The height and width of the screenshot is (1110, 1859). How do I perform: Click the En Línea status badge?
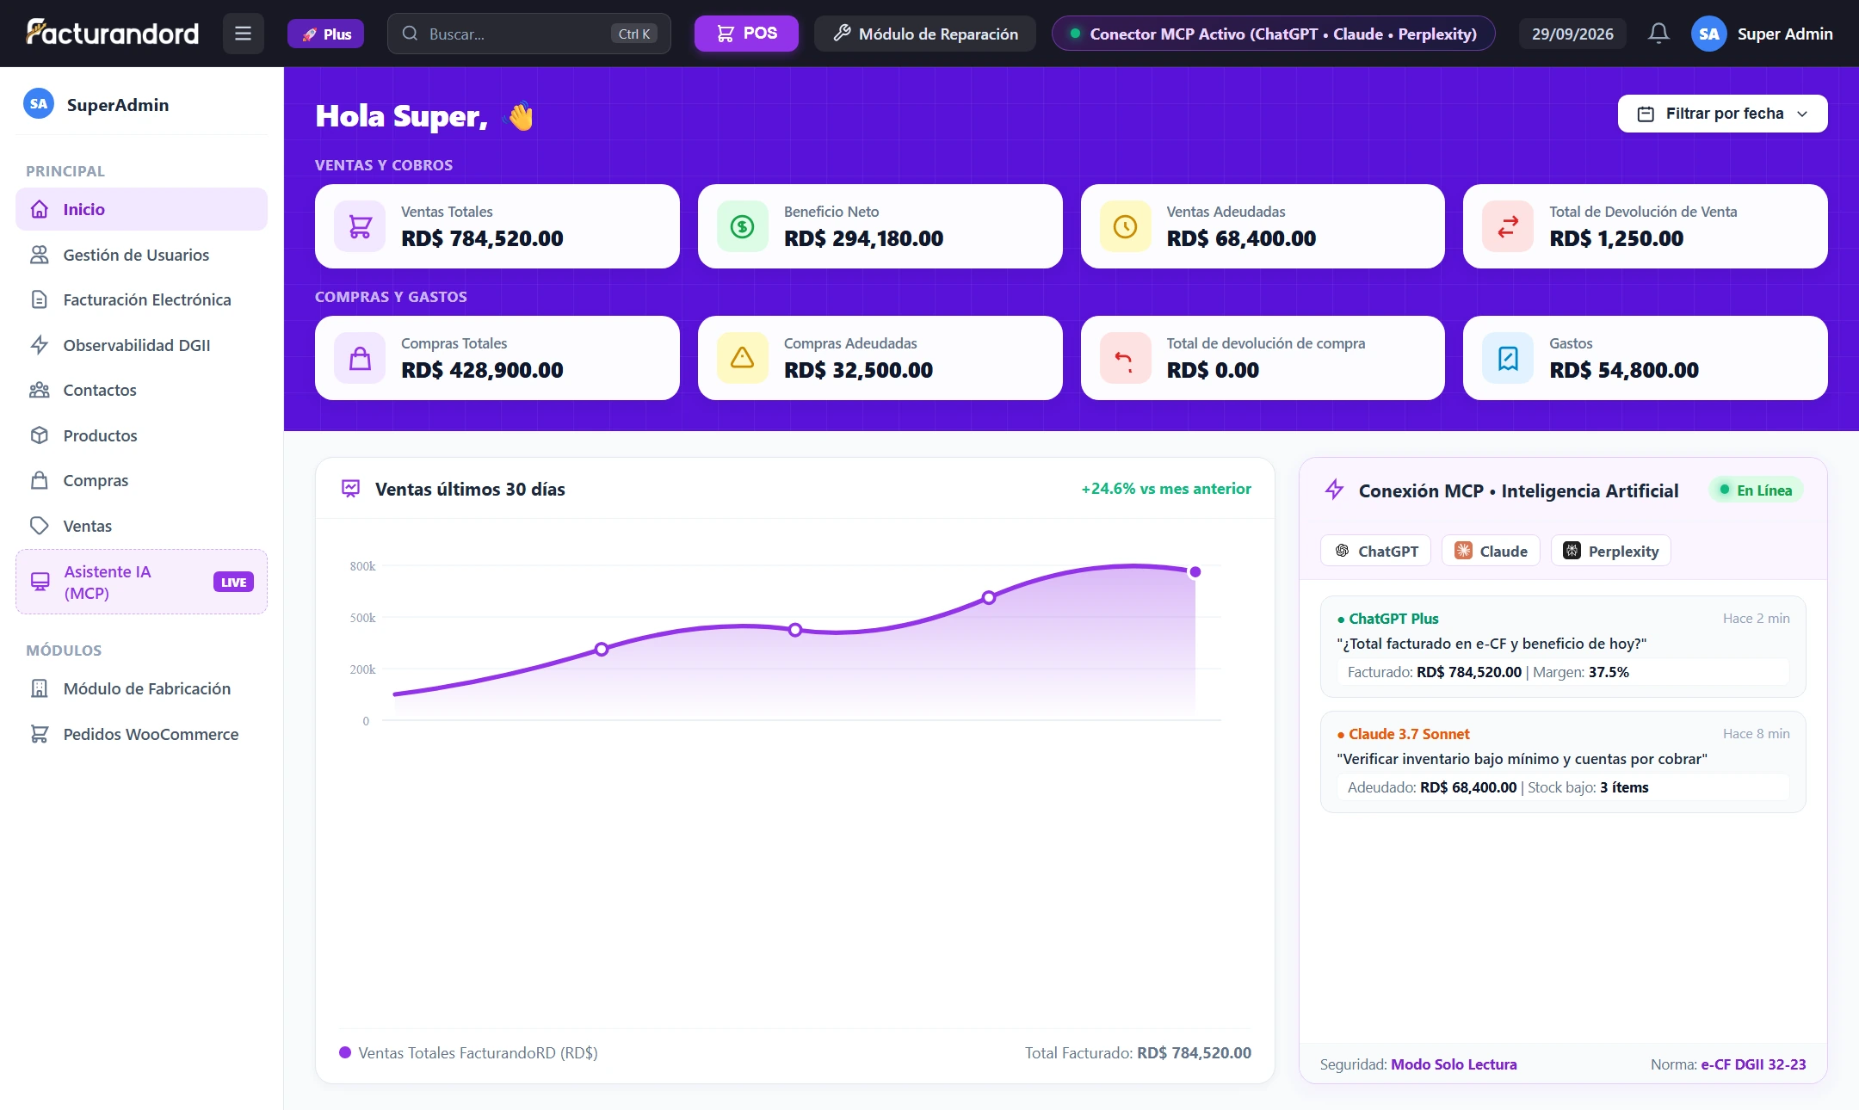coord(1756,490)
